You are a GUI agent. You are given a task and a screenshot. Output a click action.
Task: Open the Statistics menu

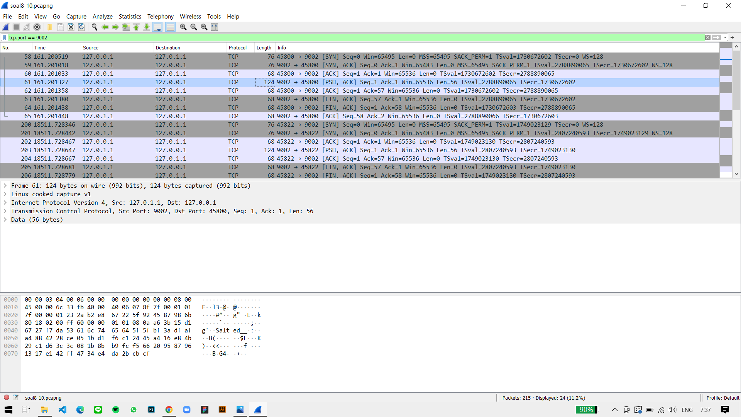tap(130, 17)
